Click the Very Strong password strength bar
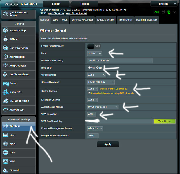The image size is (180, 174). point(165,121)
